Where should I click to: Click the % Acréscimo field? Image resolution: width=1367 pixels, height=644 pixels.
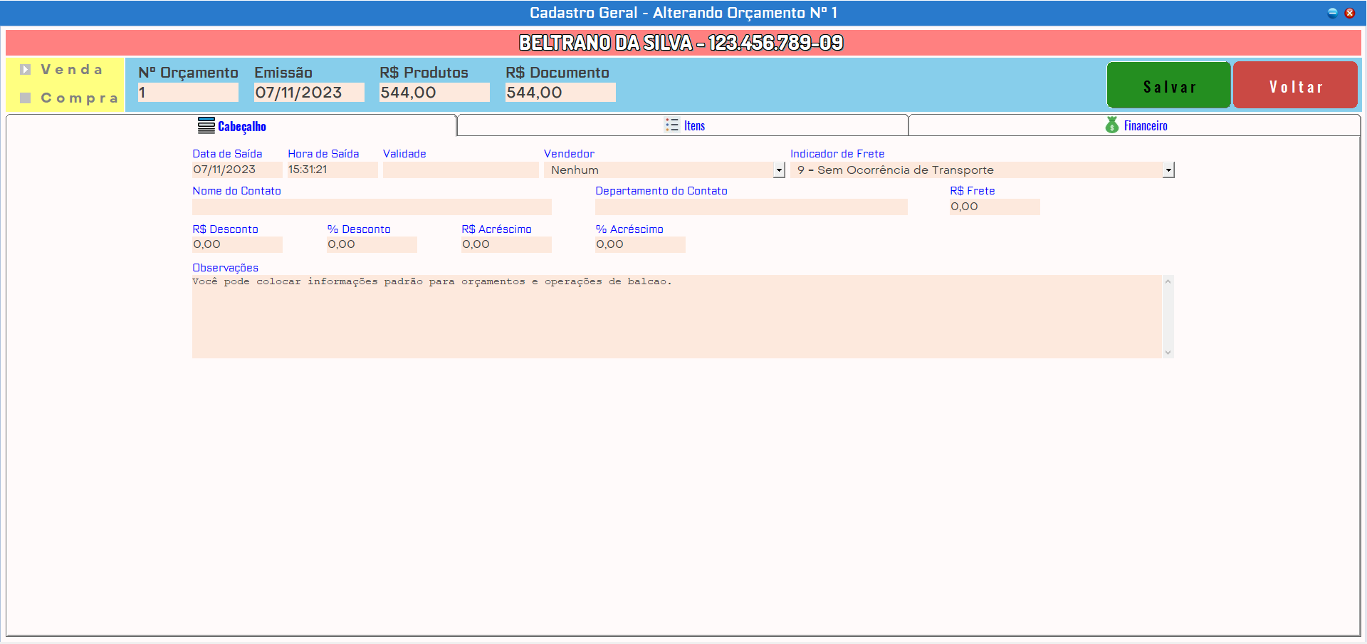640,244
